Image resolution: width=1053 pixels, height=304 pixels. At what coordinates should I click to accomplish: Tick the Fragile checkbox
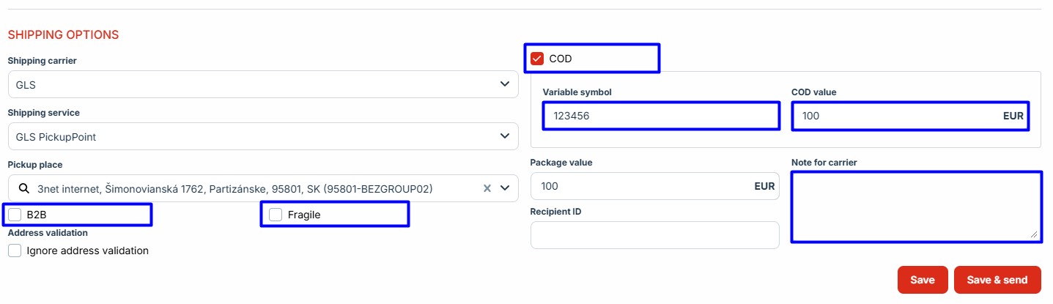click(276, 215)
